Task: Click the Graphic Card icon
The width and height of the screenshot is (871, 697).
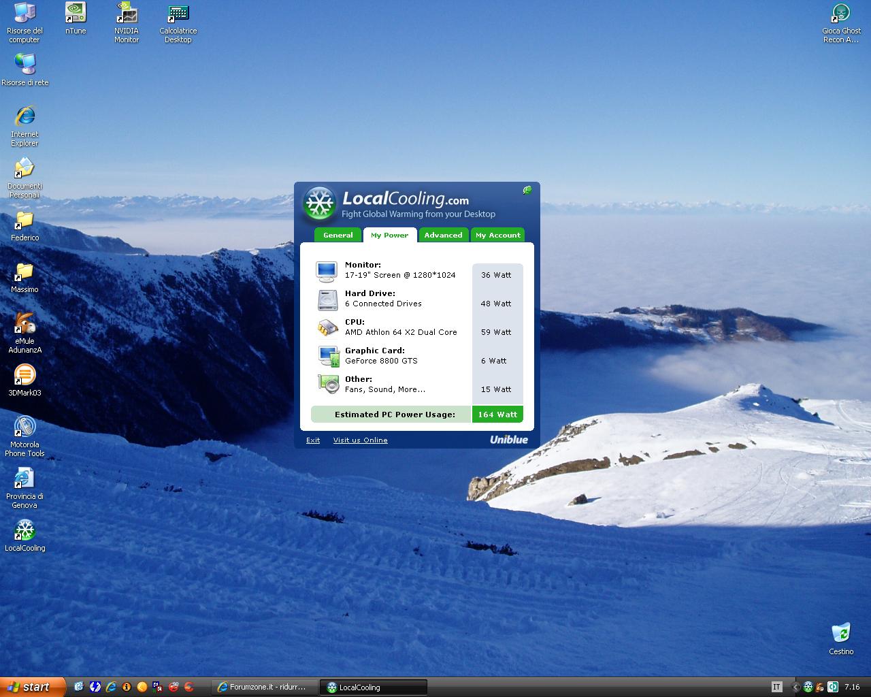Action: 329,356
